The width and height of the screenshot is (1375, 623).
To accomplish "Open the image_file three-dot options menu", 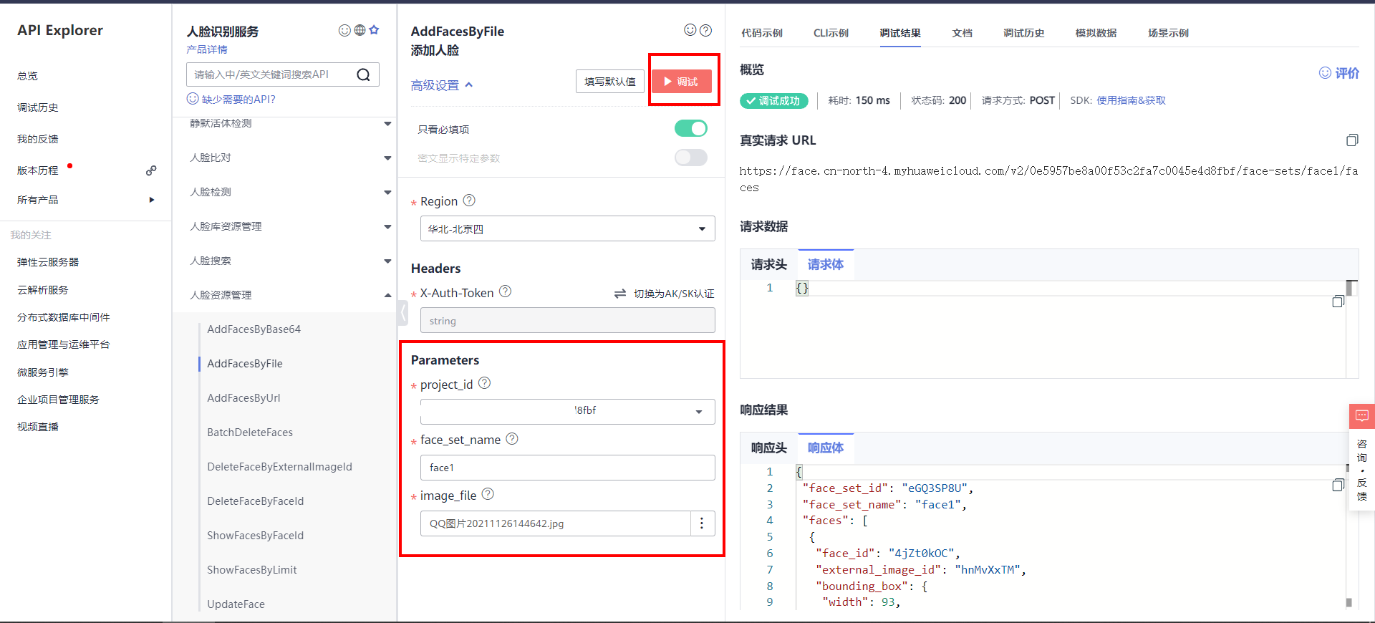I will coord(702,523).
